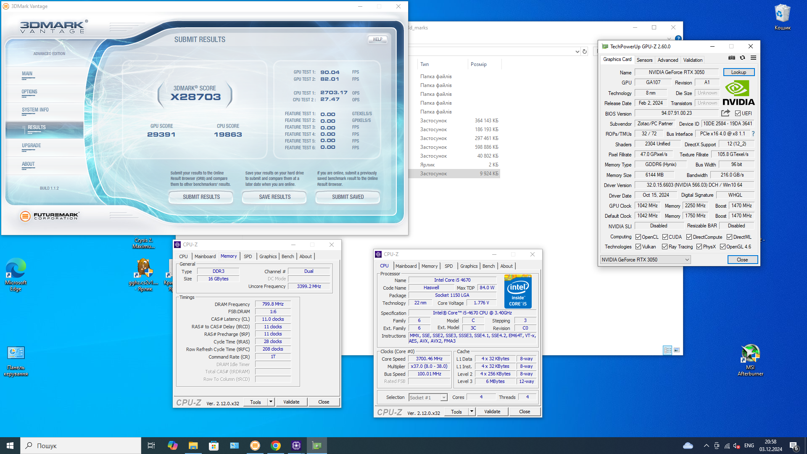Expand the Explorer address bar history dropdown
Image resolution: width=807 pixels, height=454 pixels.
577,51
